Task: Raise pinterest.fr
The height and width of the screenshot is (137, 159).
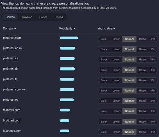Action: click(142, 80)
